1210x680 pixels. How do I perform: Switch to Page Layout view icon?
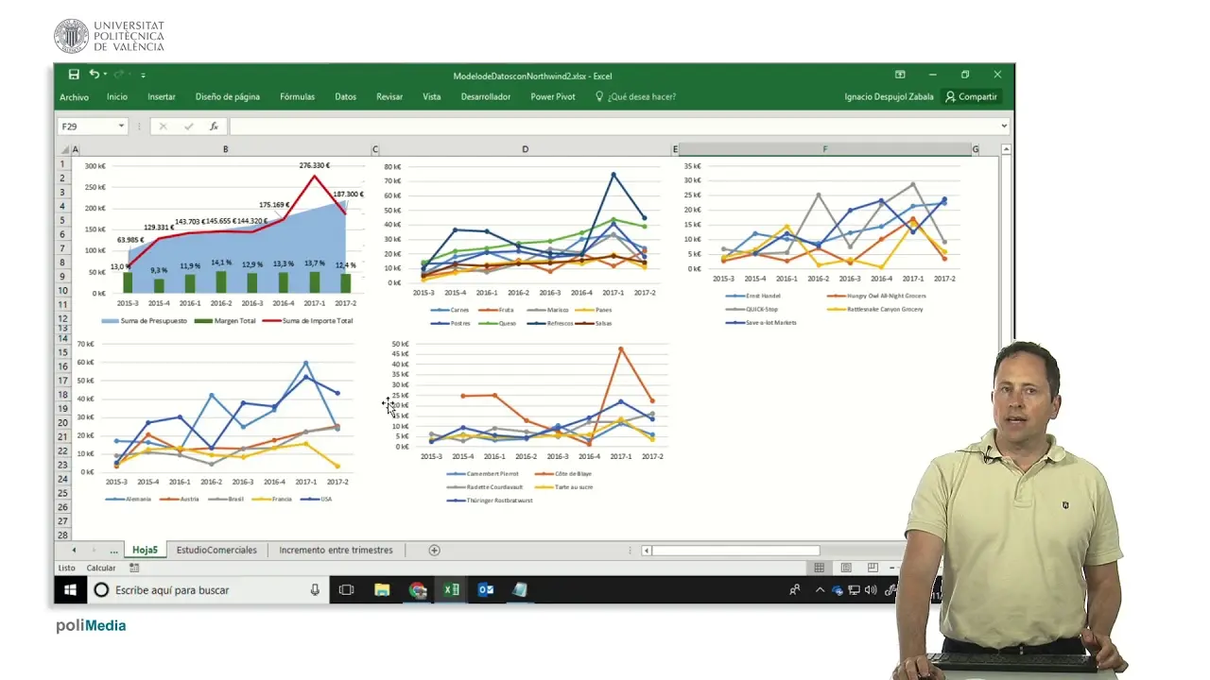(x=846, y=568)
